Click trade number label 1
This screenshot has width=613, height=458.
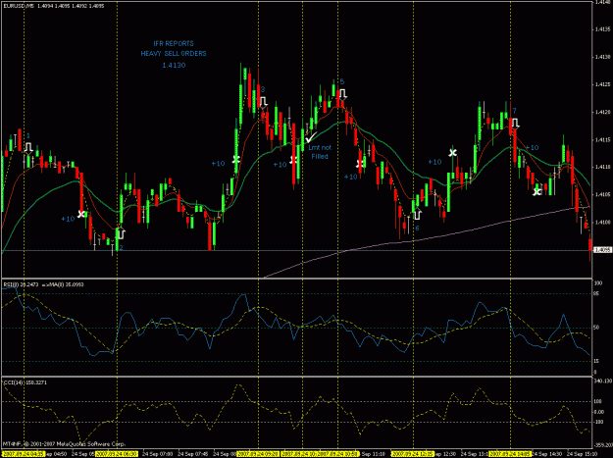(x=28, y=135)
